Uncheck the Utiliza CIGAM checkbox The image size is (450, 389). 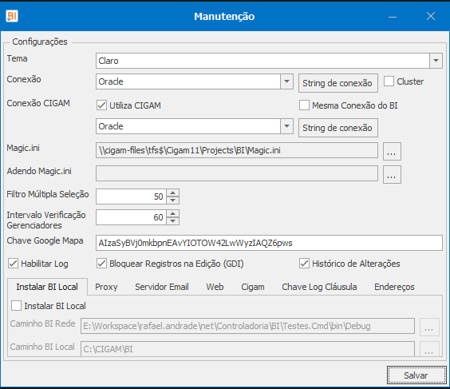tap(101, 105)
